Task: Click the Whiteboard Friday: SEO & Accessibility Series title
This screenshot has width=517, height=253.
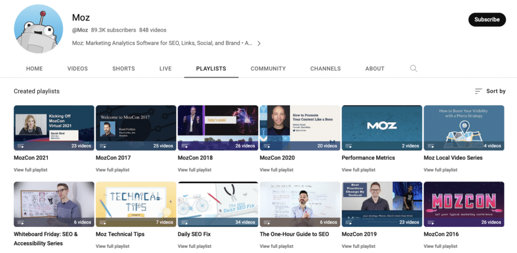Action: click(46, 239)
